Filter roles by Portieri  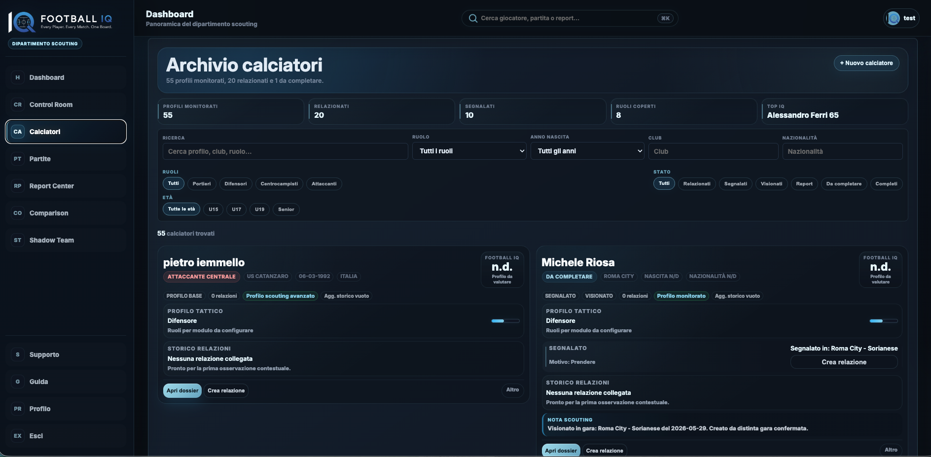202,184
